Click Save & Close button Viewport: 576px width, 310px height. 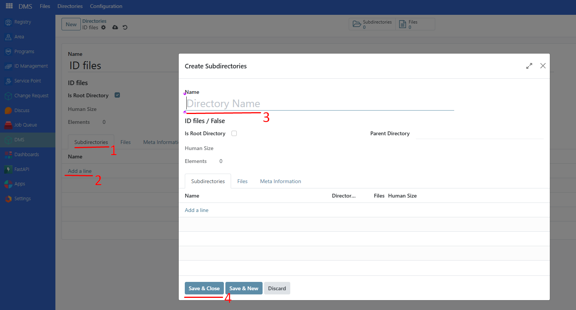click(204, 288)
